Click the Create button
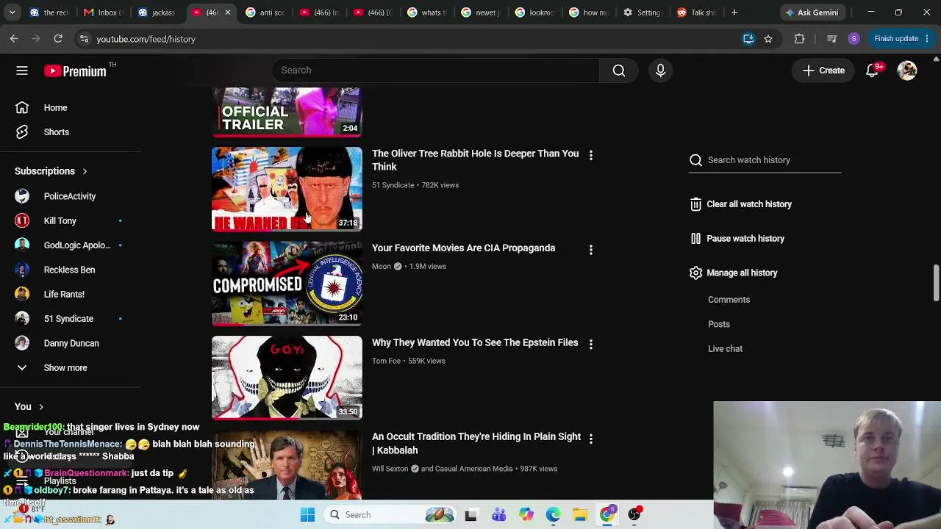 pyautogui.click(x=823, y=71)
